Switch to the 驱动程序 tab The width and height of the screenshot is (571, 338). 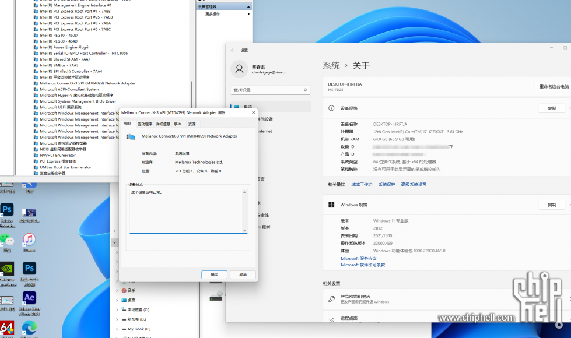coord(145,124)
